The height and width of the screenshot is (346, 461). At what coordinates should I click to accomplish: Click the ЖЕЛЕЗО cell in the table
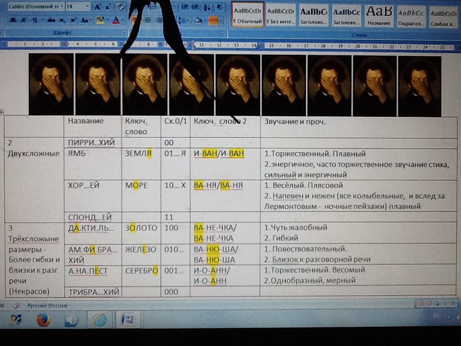click(x=141, y=255)
